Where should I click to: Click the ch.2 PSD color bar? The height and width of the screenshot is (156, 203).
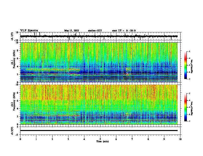point(185,107)
